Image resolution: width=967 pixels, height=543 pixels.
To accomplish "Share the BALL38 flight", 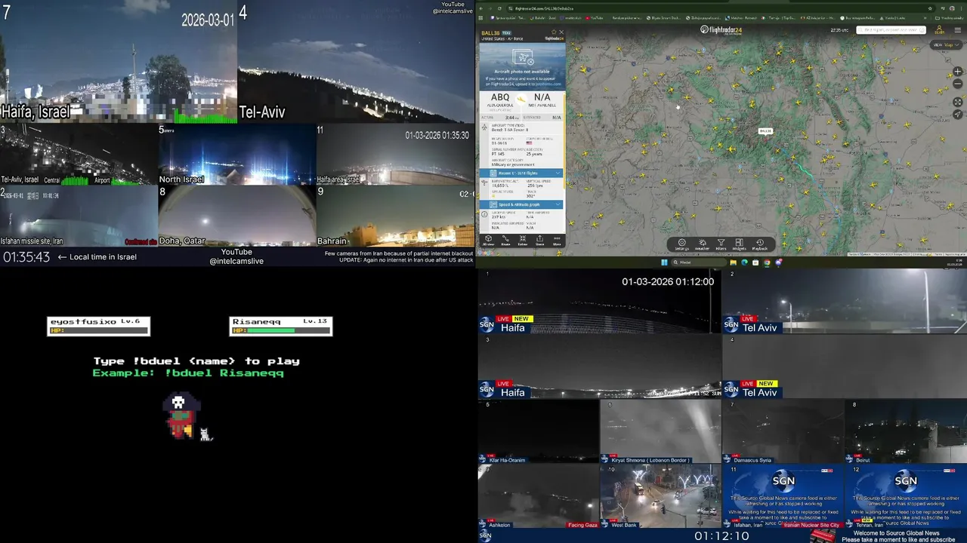I will (x=539, y=241).
